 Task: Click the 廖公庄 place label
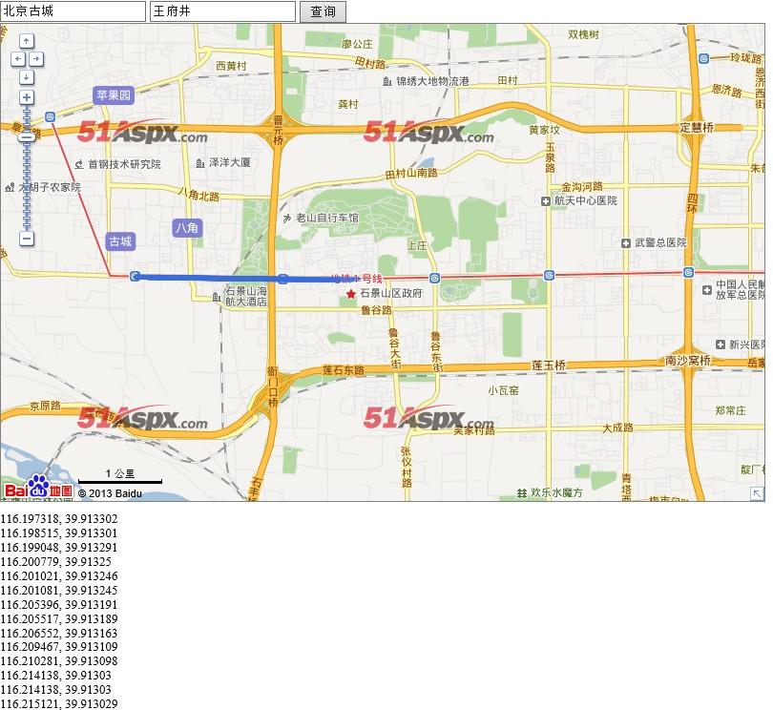coord(358,44)
